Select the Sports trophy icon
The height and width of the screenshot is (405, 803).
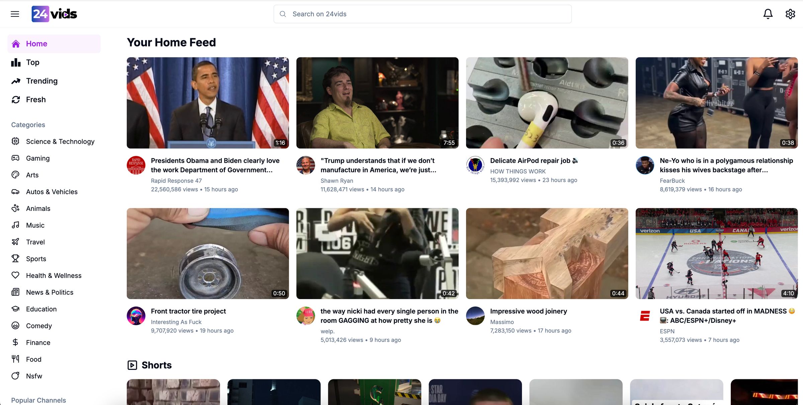15,258
